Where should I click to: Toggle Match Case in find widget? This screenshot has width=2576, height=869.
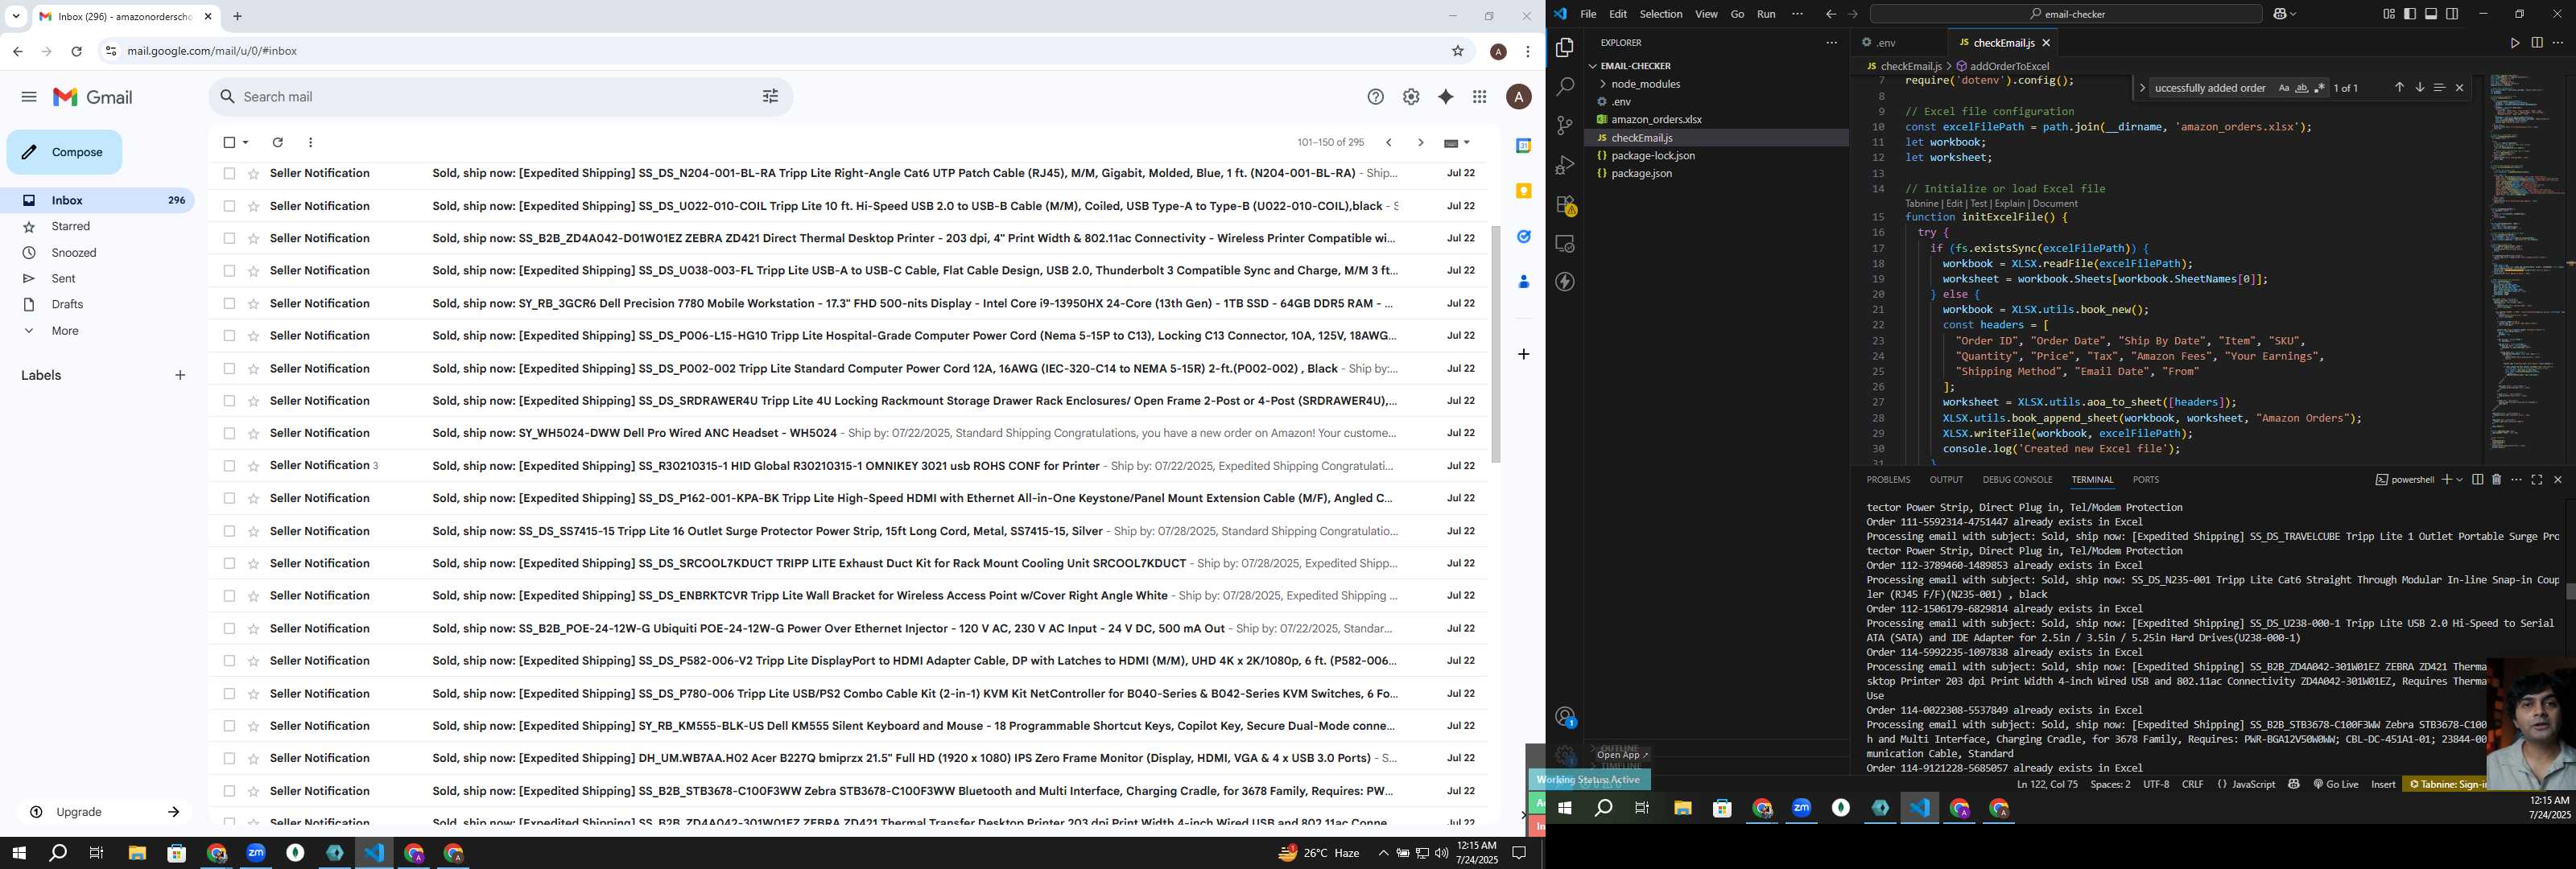pyautogui.click(x=2283, y=88)
